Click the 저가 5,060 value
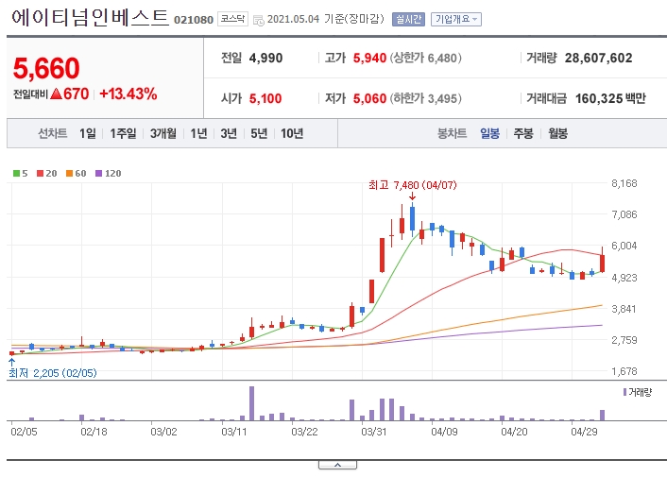The height and width of the screenshot is (477, 667). pos(369,98)
